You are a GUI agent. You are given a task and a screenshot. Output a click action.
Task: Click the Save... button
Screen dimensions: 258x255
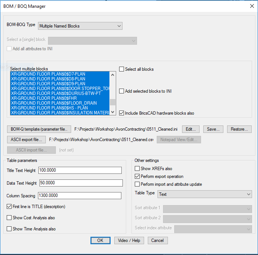pyautogui.click(x=213, y=129)
